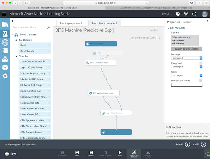Collapse the Edit Metadata section

(x=169, y=28)
